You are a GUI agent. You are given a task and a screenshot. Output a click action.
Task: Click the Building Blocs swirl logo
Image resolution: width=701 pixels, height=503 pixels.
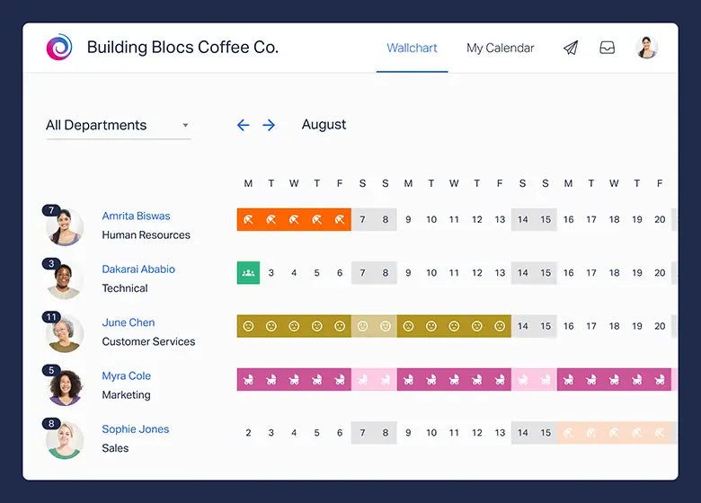coord(59,48)
